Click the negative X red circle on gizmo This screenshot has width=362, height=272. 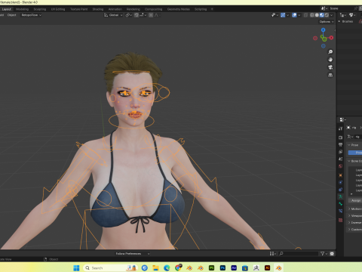point(315,39)
